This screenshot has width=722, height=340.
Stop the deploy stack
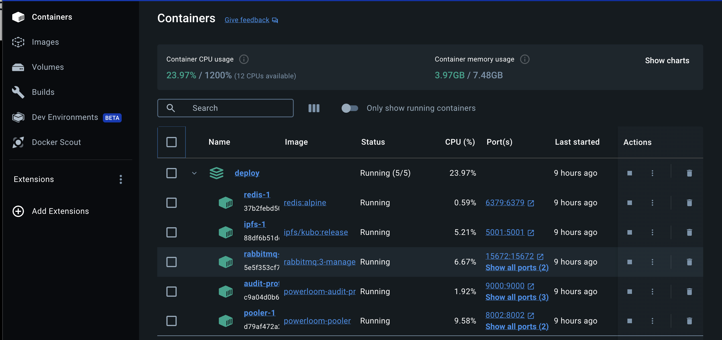pyautogui.click(x=630, y=173)
